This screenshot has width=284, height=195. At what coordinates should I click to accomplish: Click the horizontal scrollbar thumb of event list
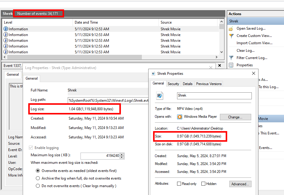pyautogui.click(x=74, y=57)
